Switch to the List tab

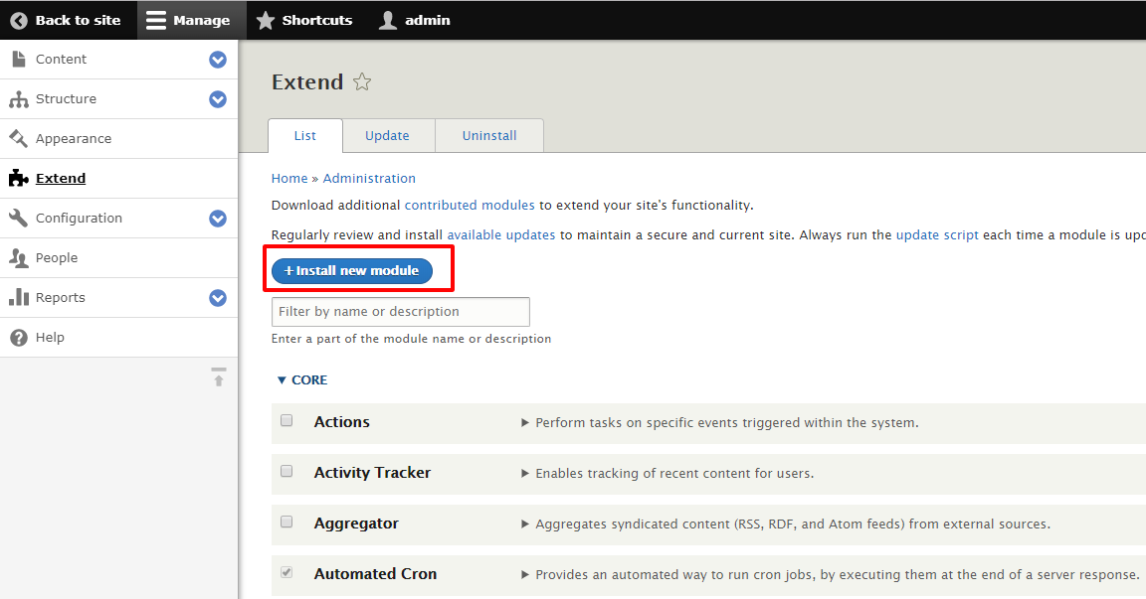coord(304,136)
